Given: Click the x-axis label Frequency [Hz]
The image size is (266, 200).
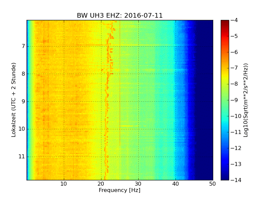Looking at the screenshot, I should tap(120, 190).
